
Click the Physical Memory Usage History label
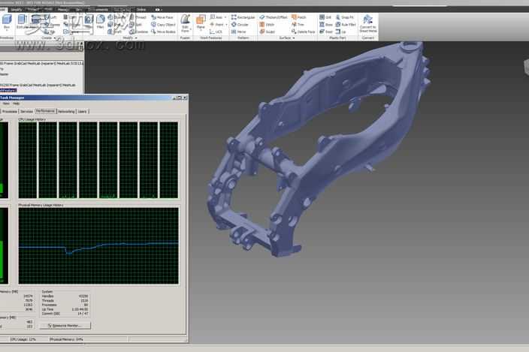pos(41,205)
